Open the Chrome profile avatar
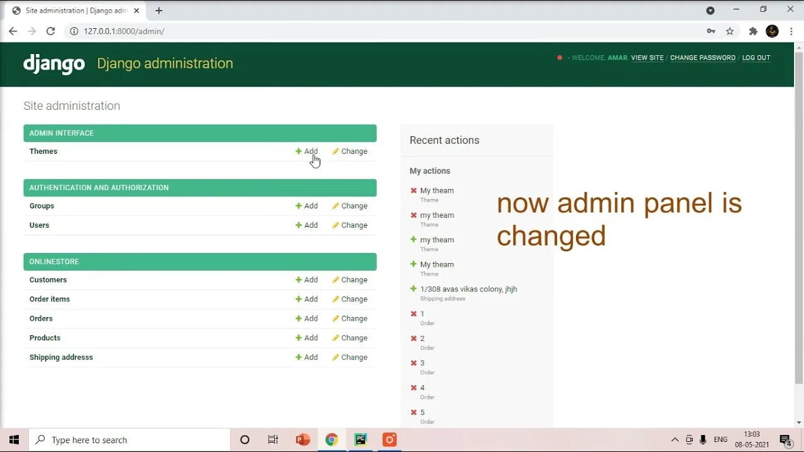The image size is (804, 452). pos(773,31)
